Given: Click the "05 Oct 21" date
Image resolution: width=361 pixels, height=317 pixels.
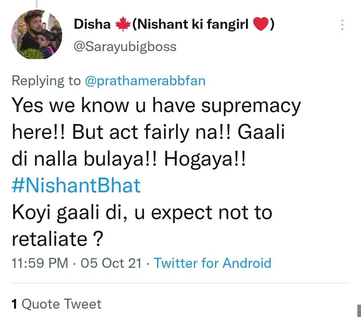Looking at the screenshot, I should pyautogui.click(x=111, y=263).
